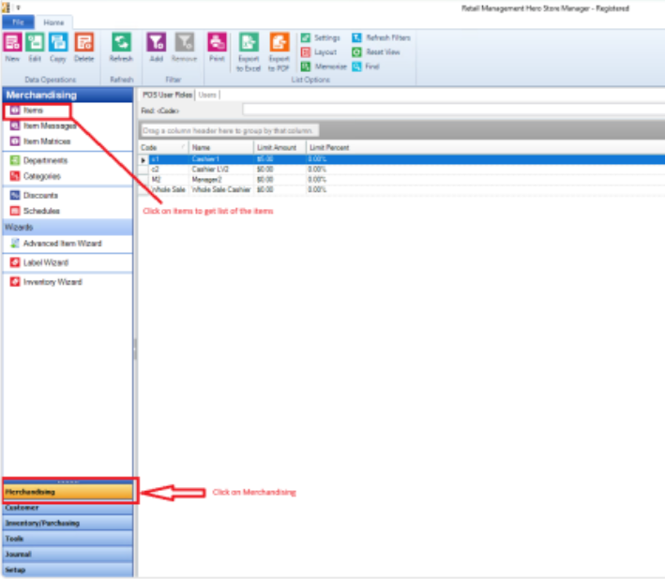The height and width of the screenshot is (579, 665).
Task: Click Find in List Options
Action: click(366, 67)
